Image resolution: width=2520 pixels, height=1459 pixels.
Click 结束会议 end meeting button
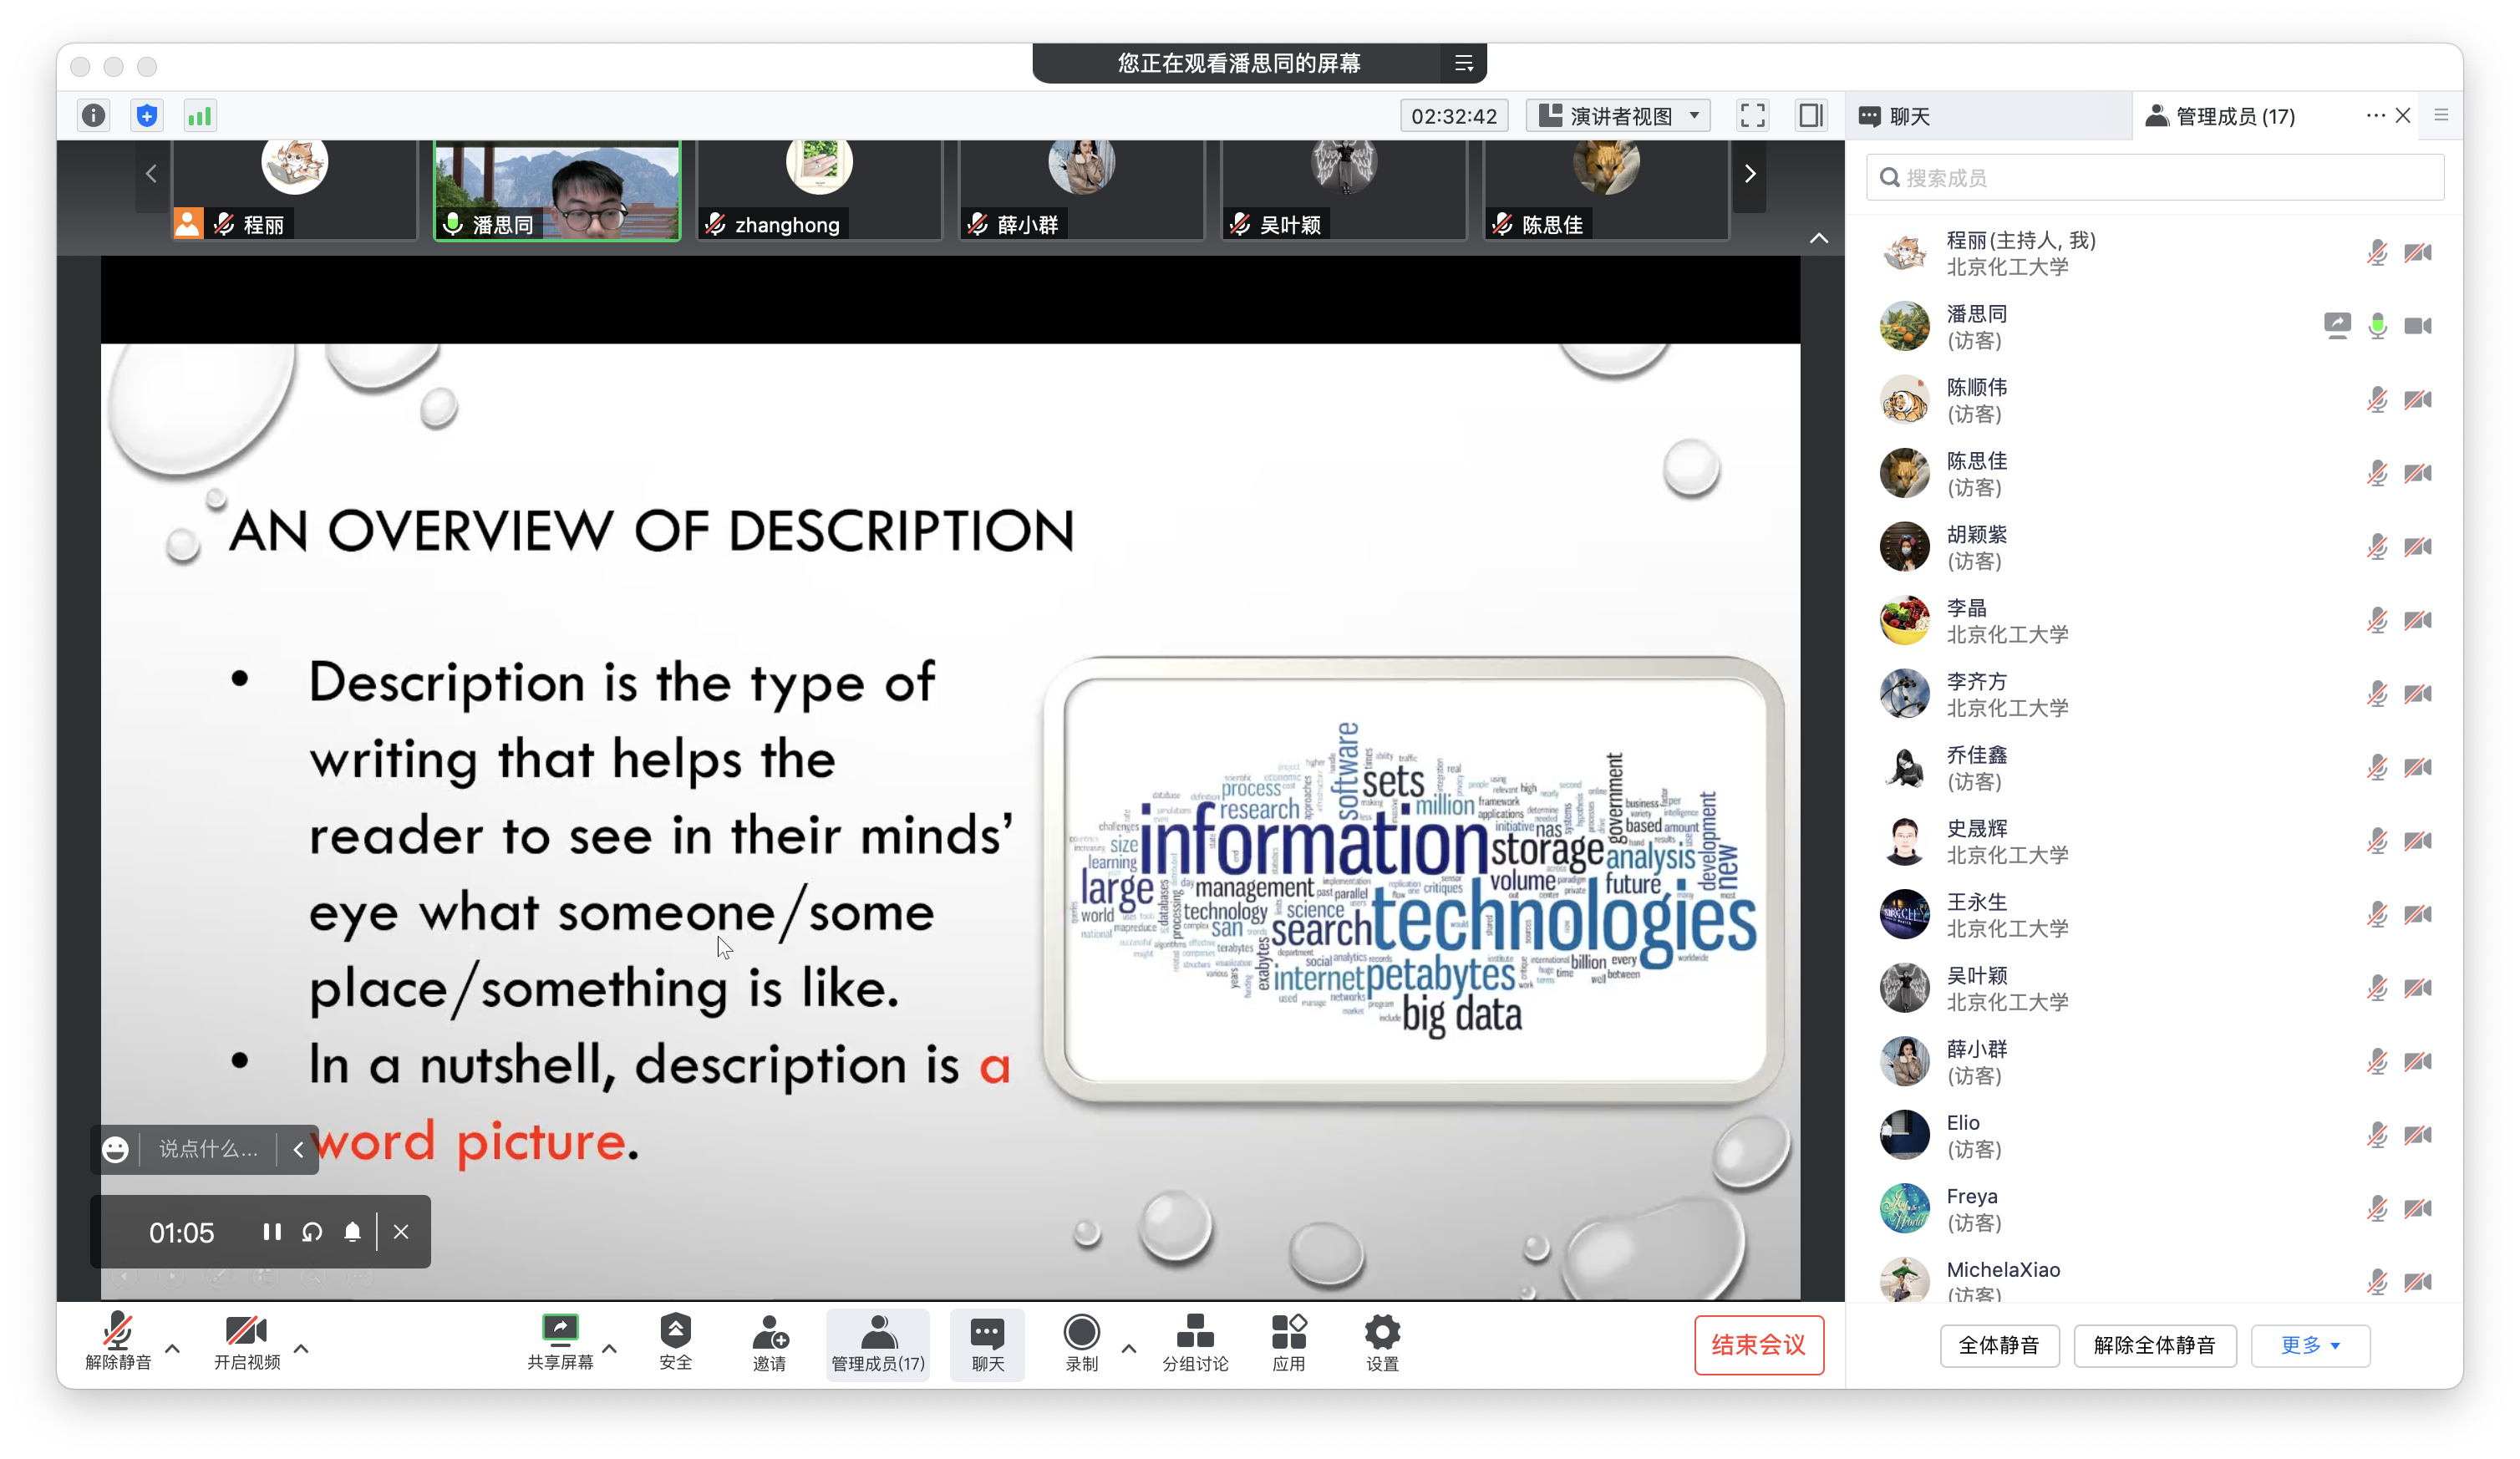pyautogui.click(x=1758, y=1346)
